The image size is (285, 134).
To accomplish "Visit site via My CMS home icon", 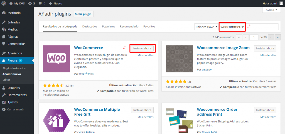I will pos(11,3).
